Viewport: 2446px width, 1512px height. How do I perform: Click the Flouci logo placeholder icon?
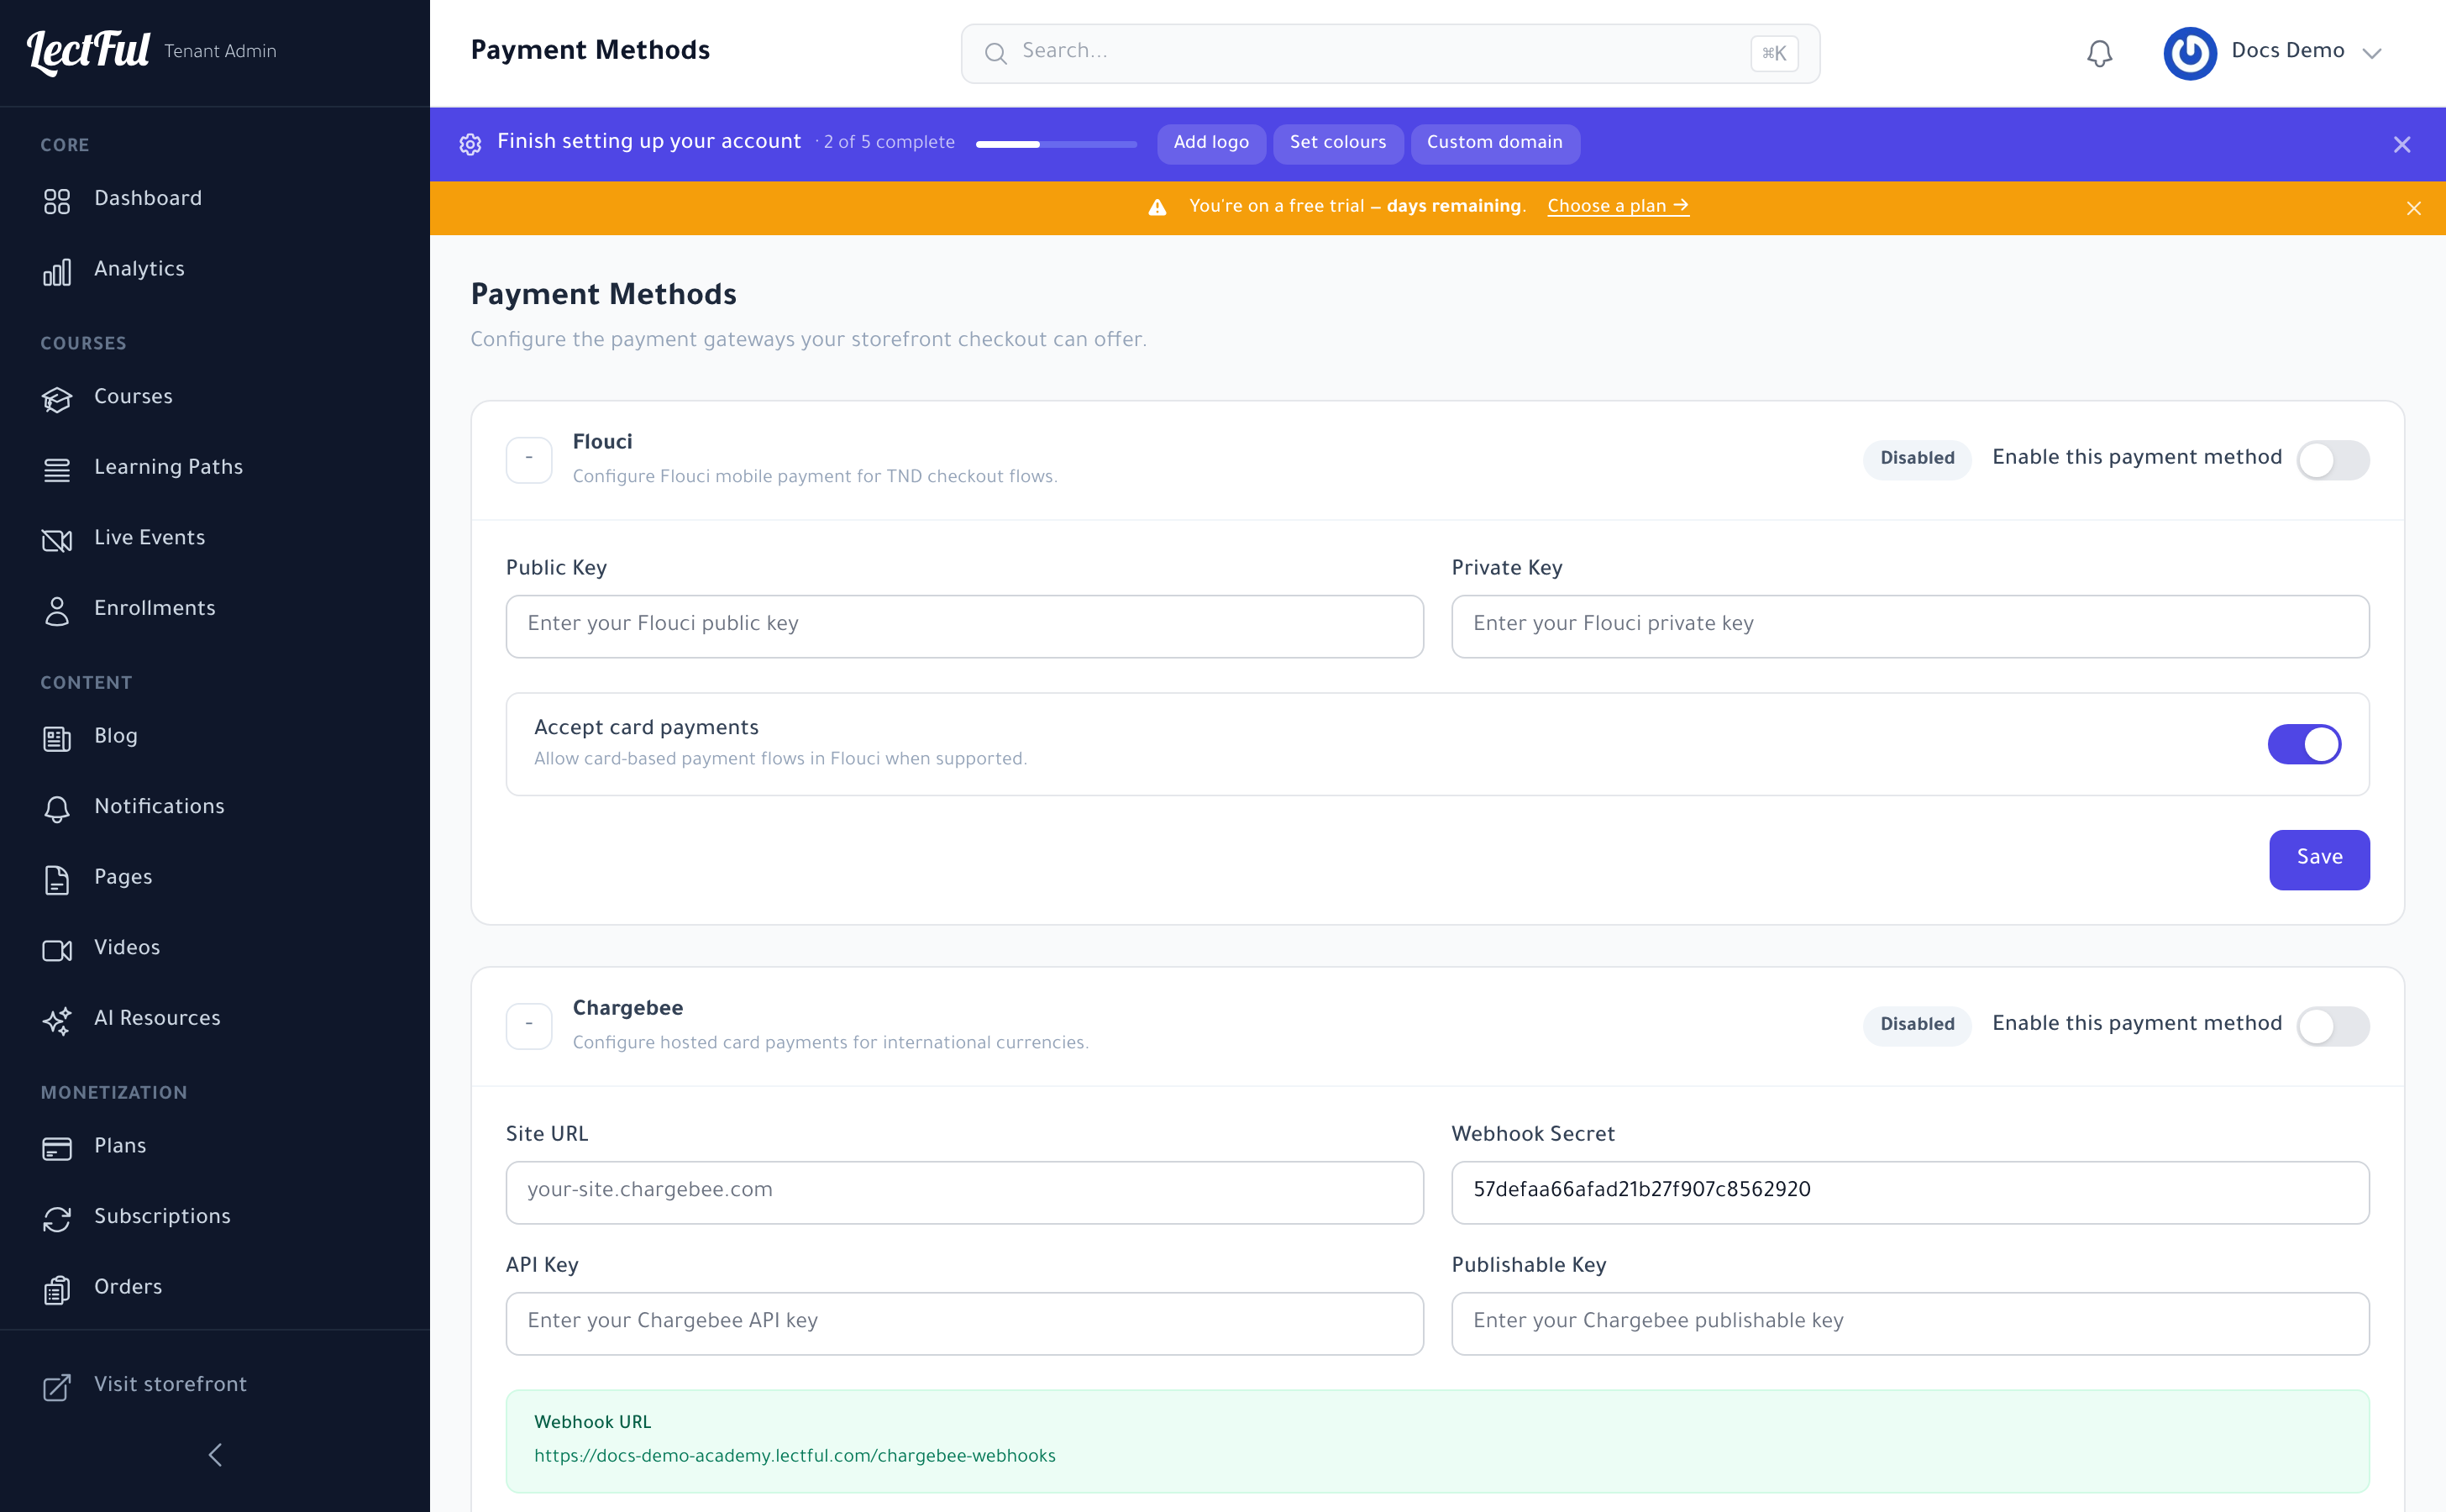point(529,459)
